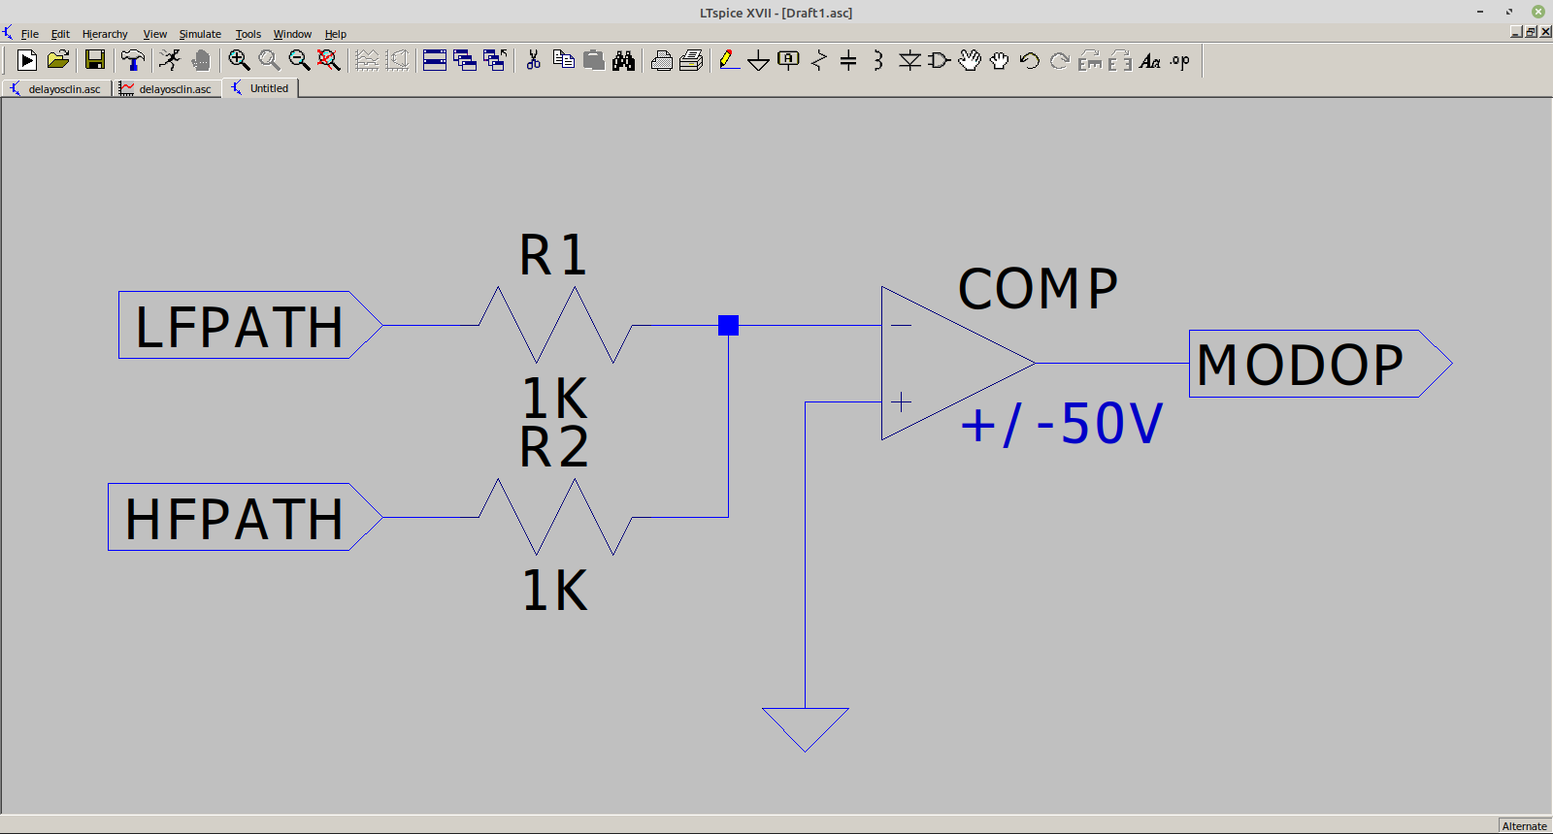
Task: Copy with duplicate pages icon
Action: pyautogui.click(x=563, y=60)
